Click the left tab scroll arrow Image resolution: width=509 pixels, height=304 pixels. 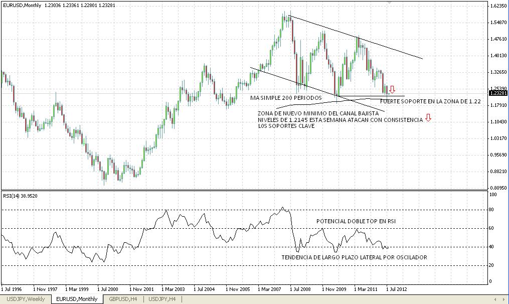tap(495, 299)
